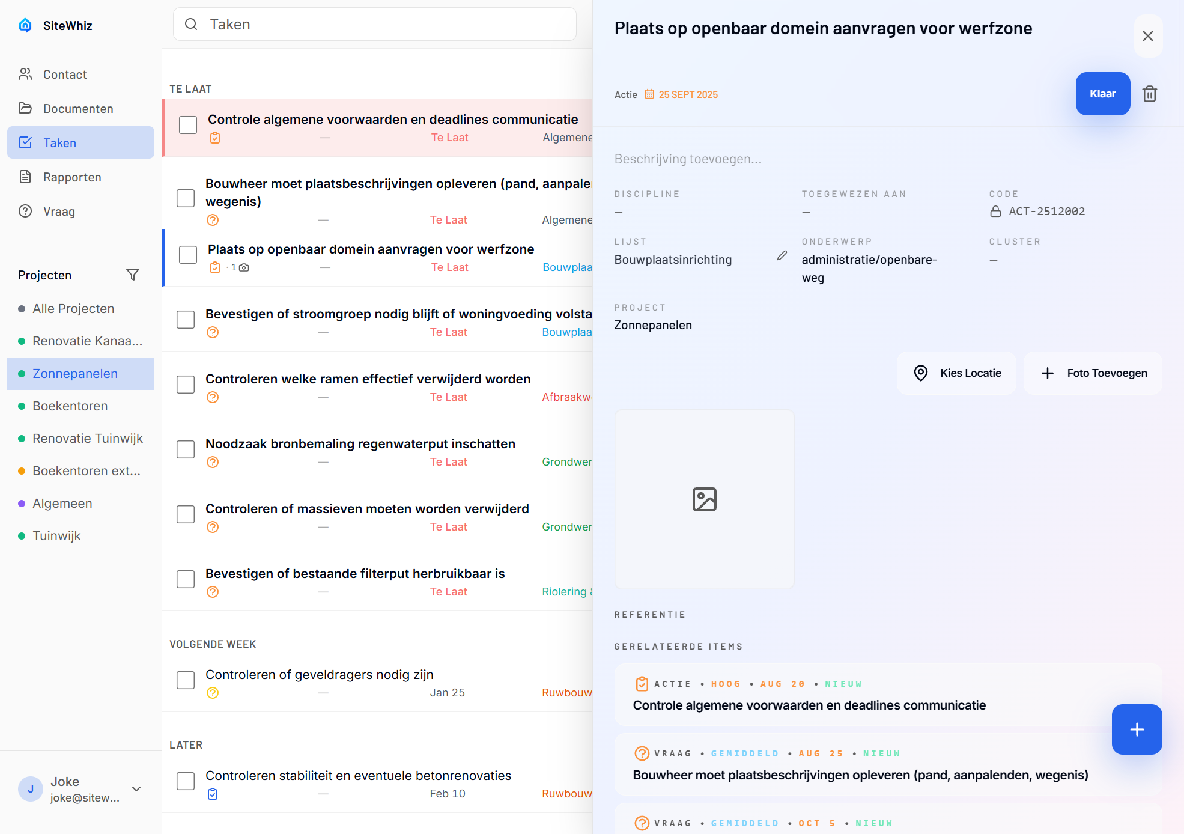Click the blue plus floating button
This screenshot has height=834, width=1184.
click(1136, 729)
